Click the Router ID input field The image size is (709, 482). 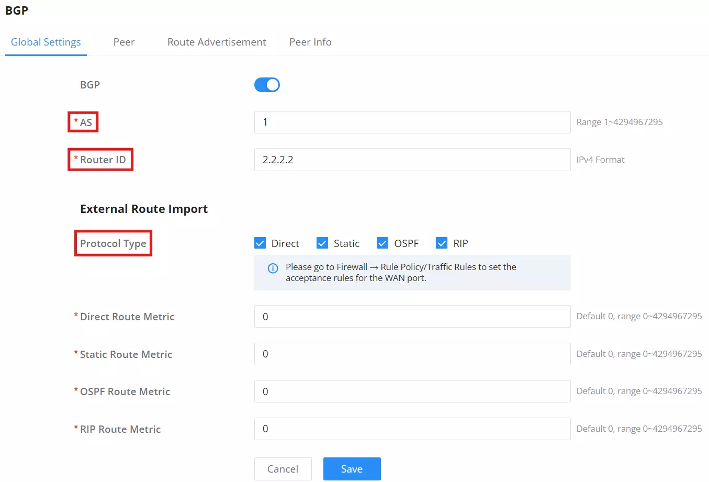[412, 160]
